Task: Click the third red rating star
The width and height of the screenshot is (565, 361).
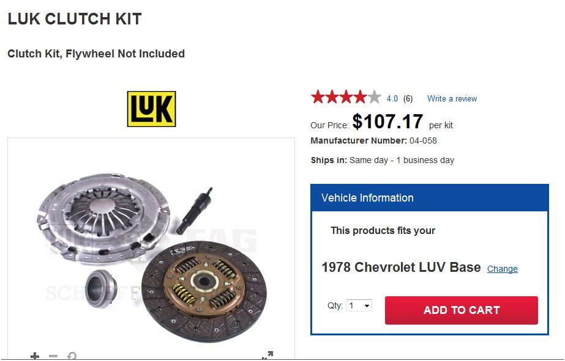Action: tap(346, 97)
